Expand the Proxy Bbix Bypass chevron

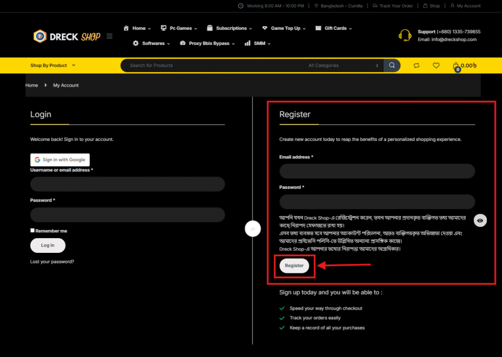233,44
